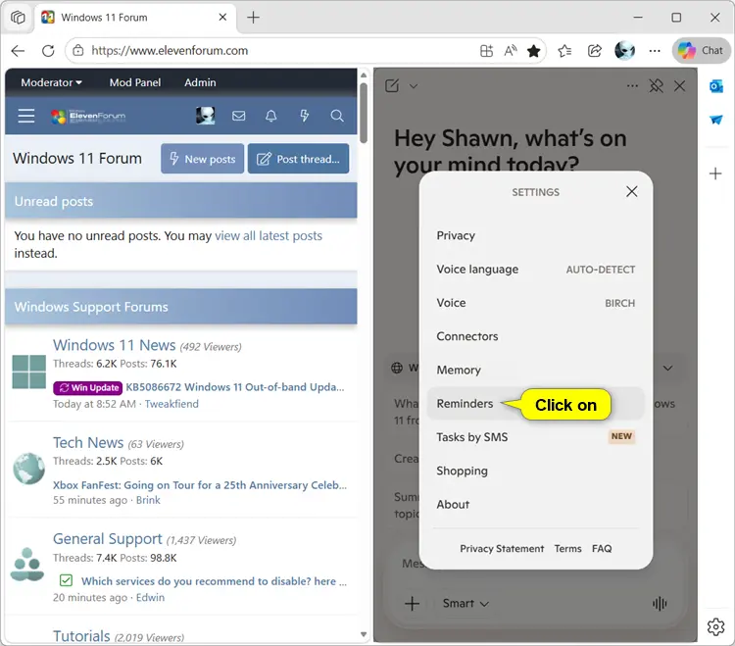Viewport: 735px width, 646px height.
Task: Open Memory in settings
Action: (x=535, y=370)
